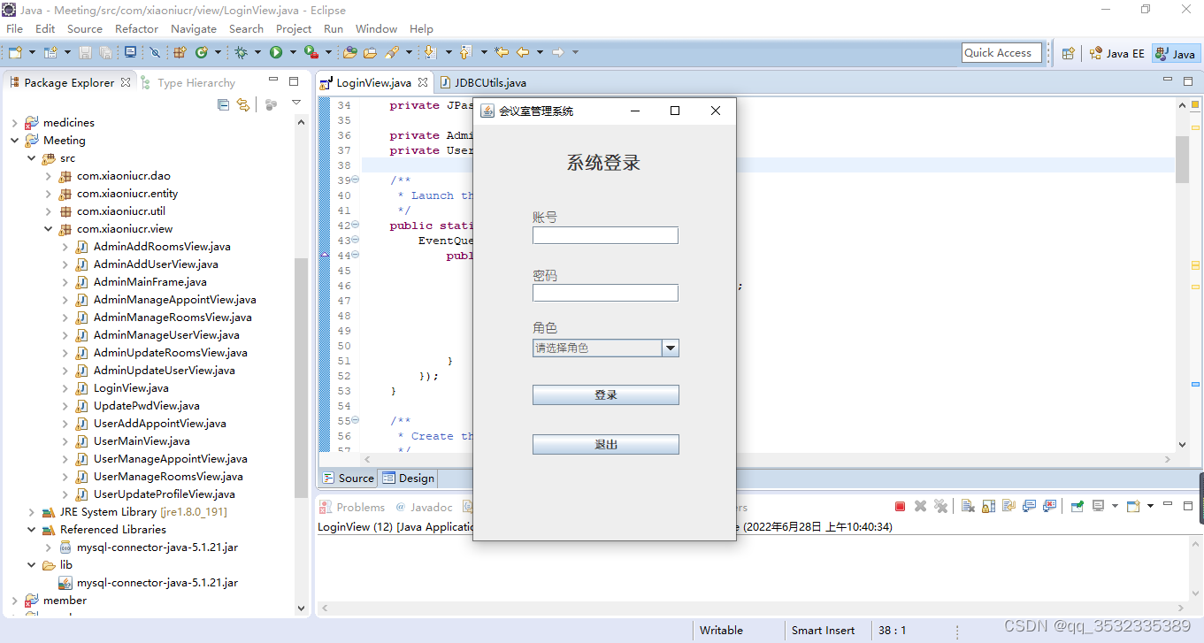Screen dimensions: 1204x643
Task: Expand JRE System Library node
Action: [x=32, y=512]
